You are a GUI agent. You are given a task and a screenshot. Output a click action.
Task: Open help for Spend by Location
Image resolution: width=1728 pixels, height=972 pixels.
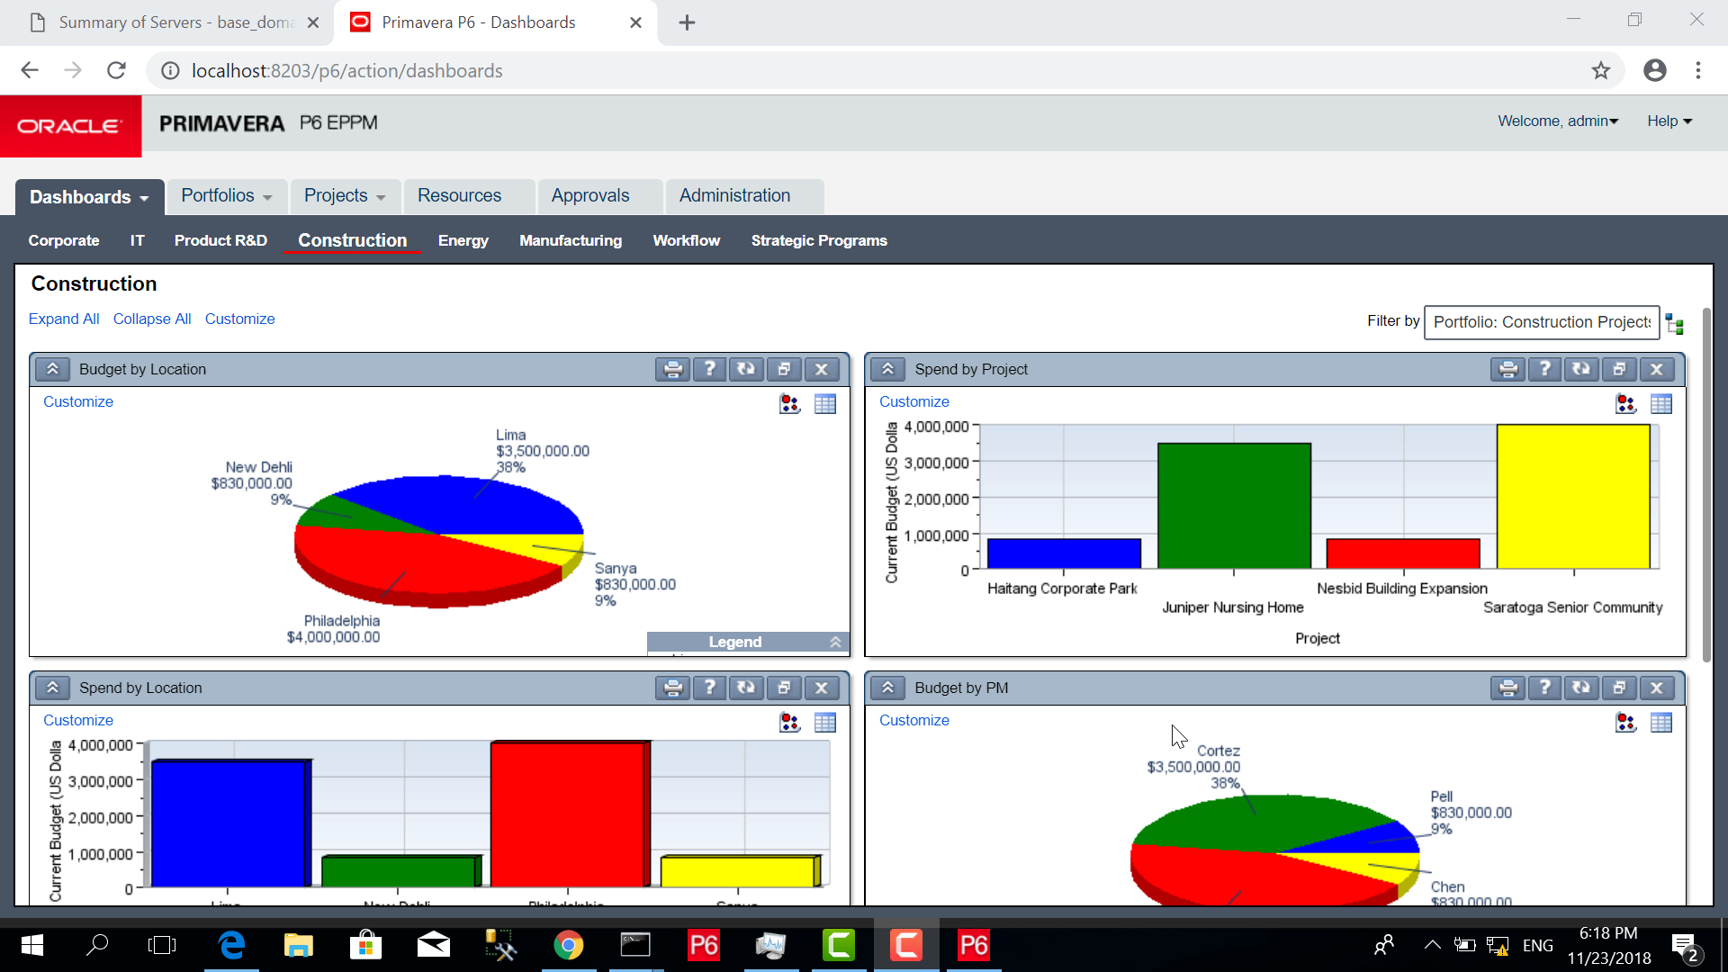click(710, 688)
